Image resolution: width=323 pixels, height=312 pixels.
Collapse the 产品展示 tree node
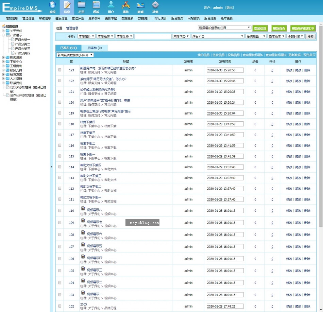pyautogui.click(x=3, y=35)
